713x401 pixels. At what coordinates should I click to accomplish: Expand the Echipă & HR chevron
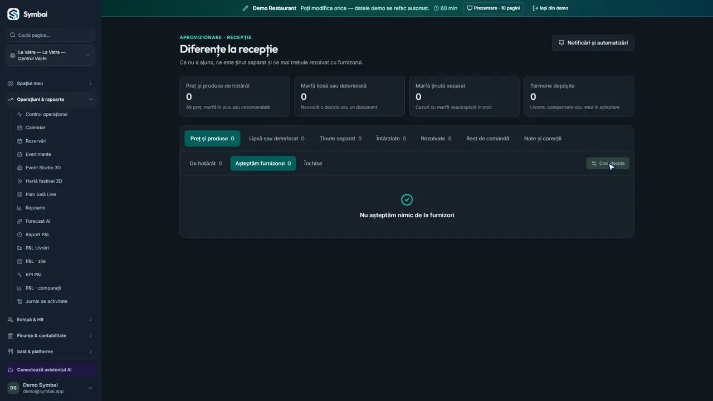(90, 320)
